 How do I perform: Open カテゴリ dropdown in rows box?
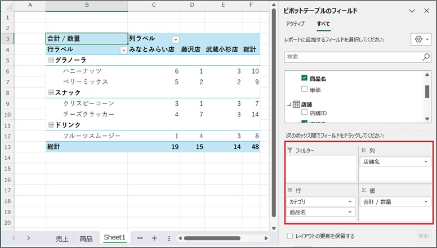pos(350,201)
